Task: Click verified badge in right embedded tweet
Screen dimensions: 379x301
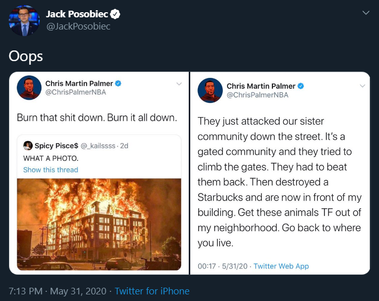Action: click(x=301, y=86)
